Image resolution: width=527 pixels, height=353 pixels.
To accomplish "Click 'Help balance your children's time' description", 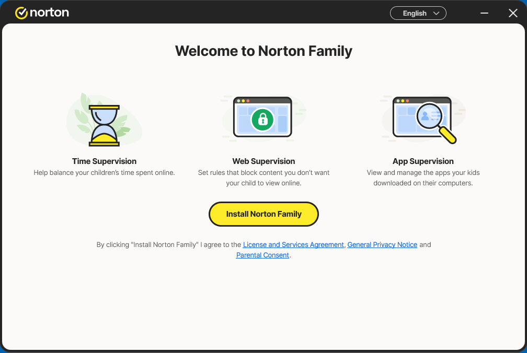I will (104, 172).
